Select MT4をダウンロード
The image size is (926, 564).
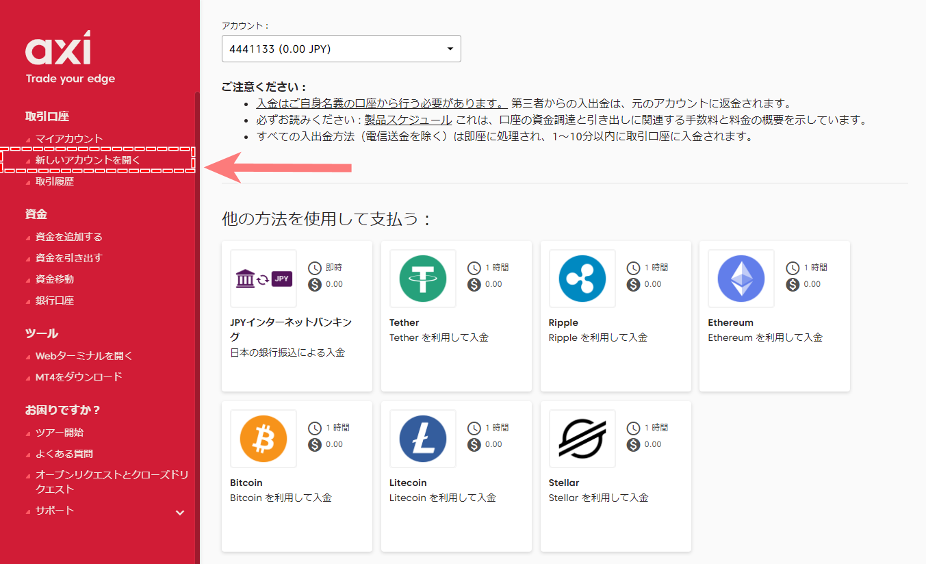(x=79, y=377)
